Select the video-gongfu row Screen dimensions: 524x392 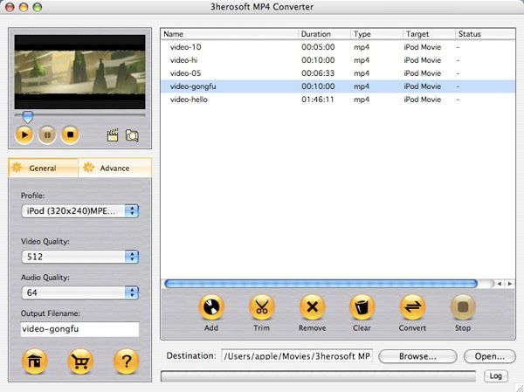(338, 86)
